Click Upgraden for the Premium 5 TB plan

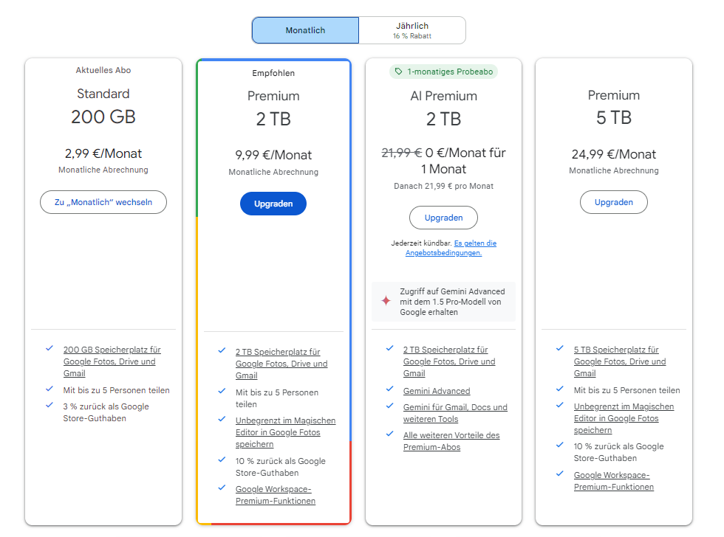(613, 202)
